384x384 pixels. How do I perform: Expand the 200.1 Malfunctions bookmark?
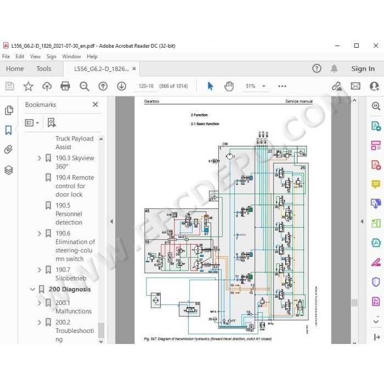39,303
